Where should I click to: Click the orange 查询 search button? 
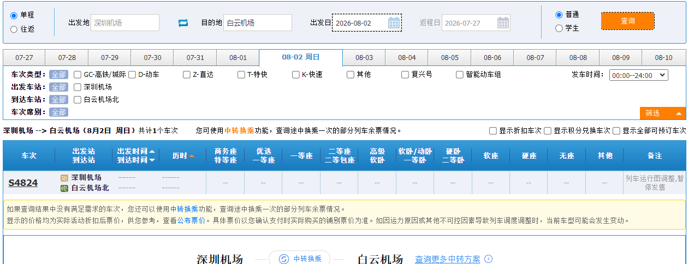627,21
